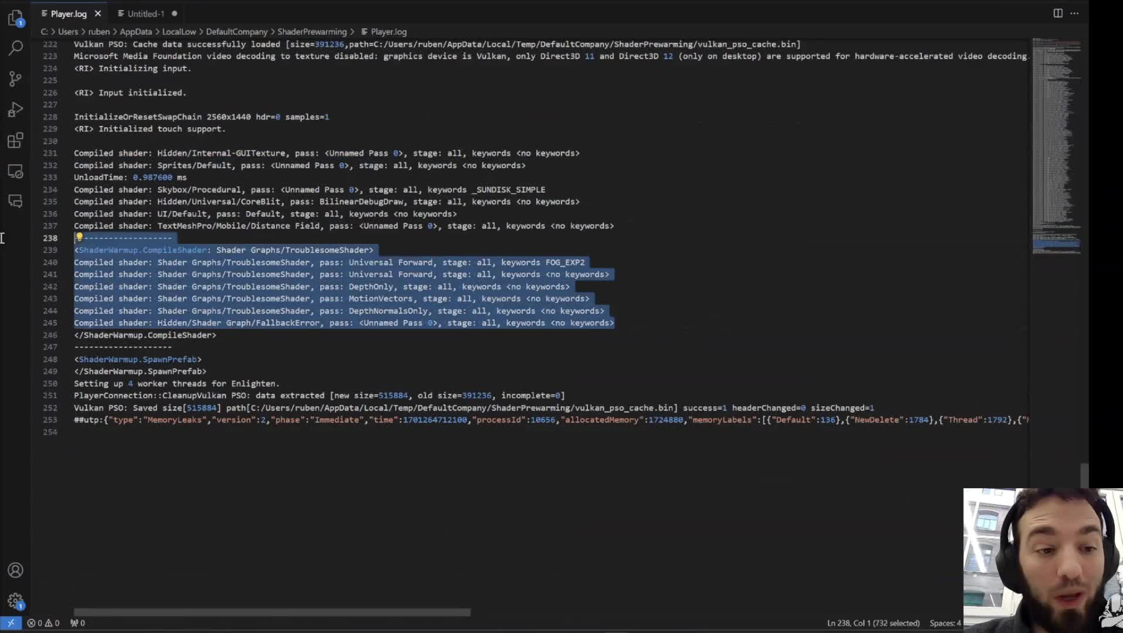The height and width of the screenshot is (633, 1123).
Task: Open the Comments panel icon
Action: click(x=15, y=201)
